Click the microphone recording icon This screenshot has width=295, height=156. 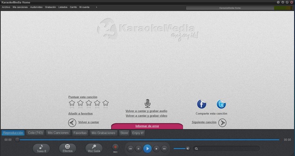(147, 104)
